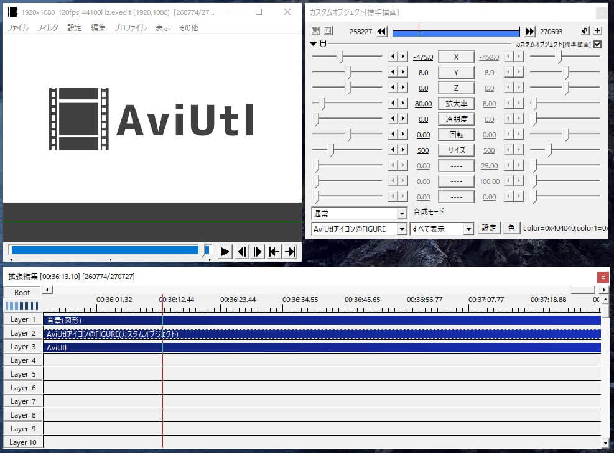Image resolution: width=614 pixels, height=453 pixels.
Task: Click the timeline zoom scale gauge under Root
Action: (x=22, y=306)
